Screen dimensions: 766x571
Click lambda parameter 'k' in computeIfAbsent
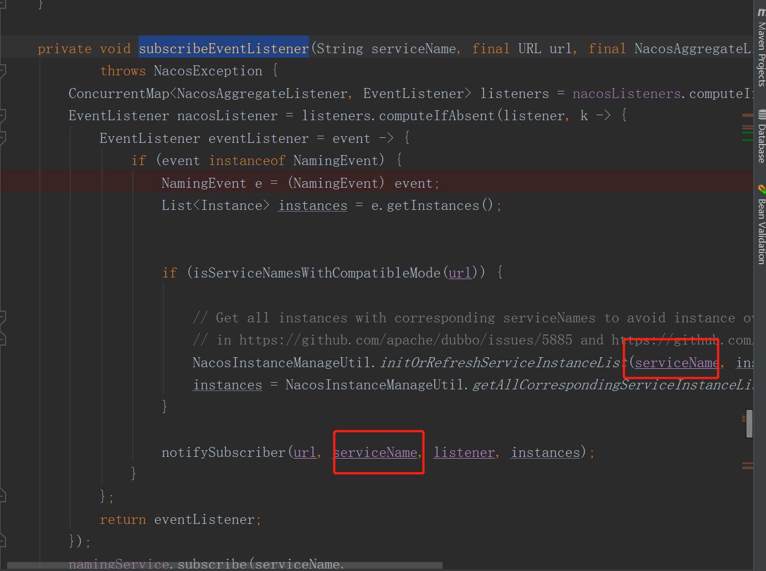coord(584,116)
